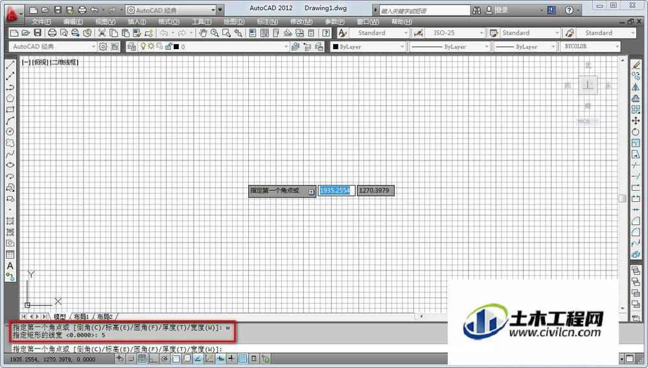Open the 绘图(D) menu
Screen dimensions: 648x368
[x=234, y=22]
